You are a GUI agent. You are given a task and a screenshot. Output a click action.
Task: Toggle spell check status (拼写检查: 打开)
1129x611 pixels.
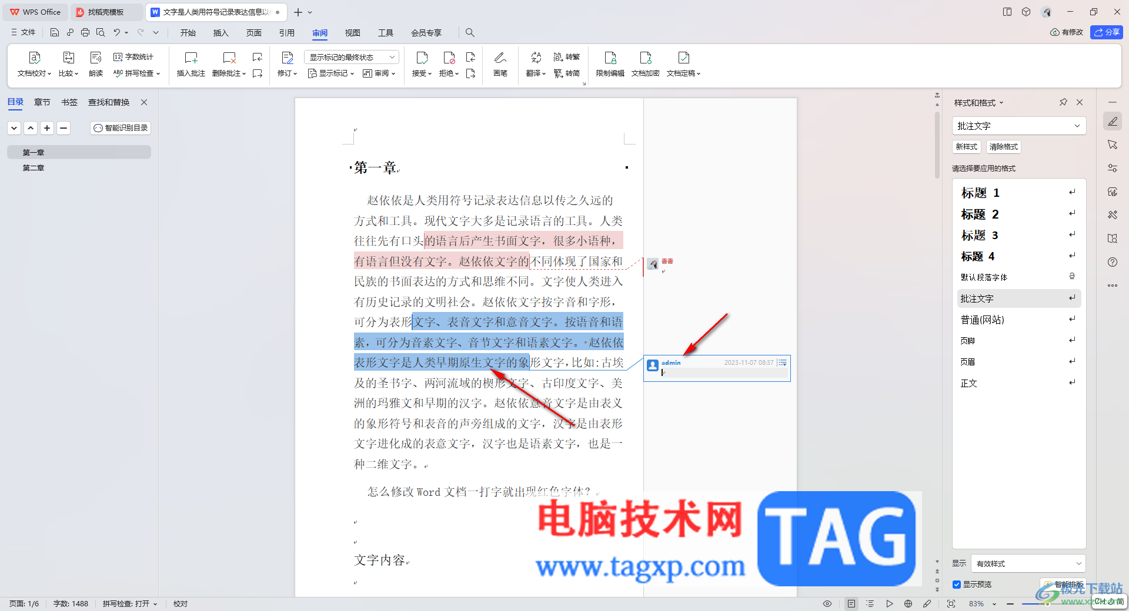(130, 603)
